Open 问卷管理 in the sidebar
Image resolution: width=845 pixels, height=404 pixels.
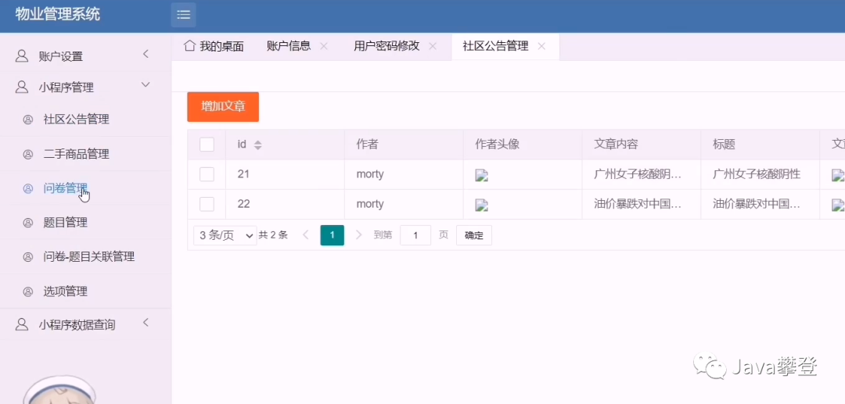tap(66, 188)
